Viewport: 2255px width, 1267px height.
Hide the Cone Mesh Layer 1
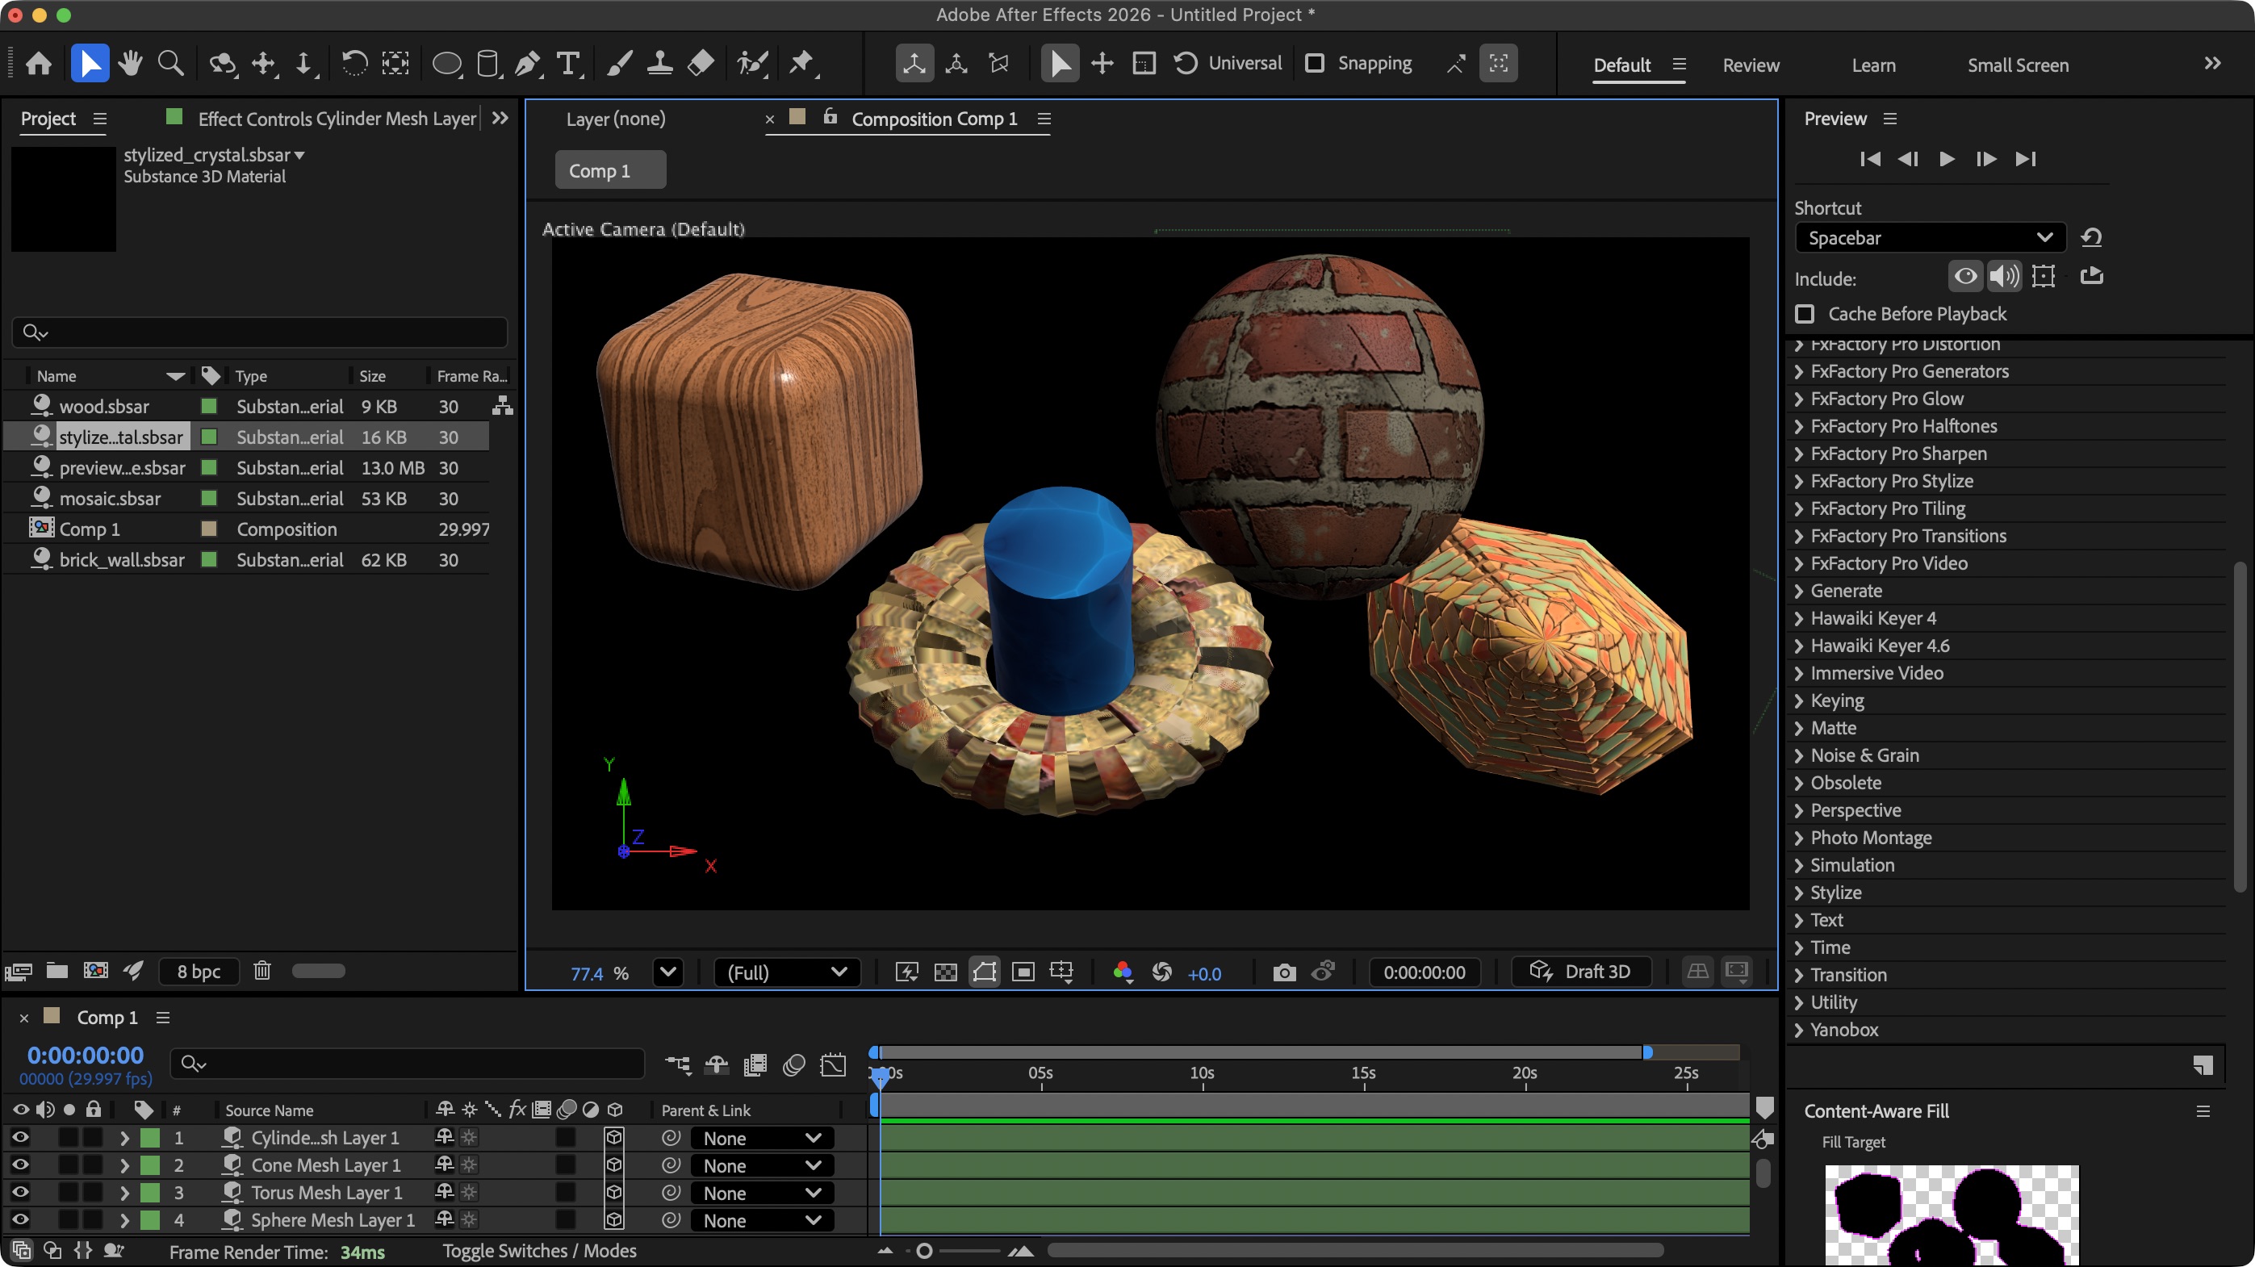[x=19, y=1165]
